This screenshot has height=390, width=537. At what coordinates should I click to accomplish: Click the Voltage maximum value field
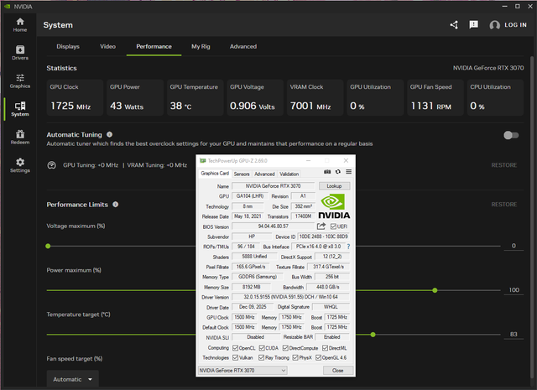pyautogui.click(x=514, y=246)
